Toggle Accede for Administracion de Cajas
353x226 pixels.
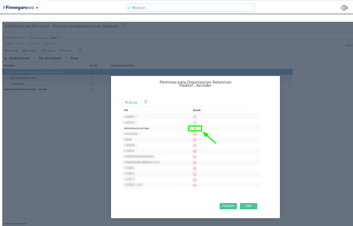(194, 128)
